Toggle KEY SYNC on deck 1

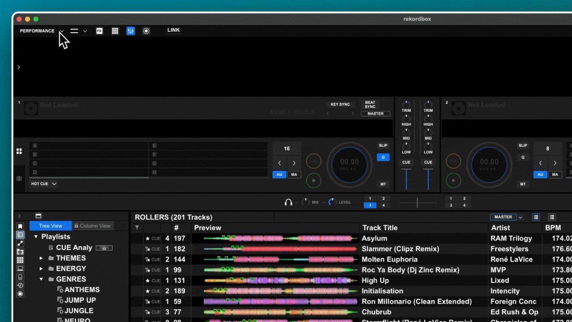click(x=340, y=104)
